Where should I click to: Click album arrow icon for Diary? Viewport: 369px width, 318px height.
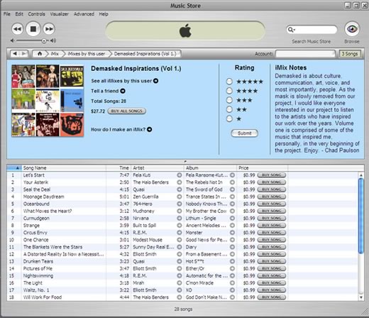click(233, 247)
